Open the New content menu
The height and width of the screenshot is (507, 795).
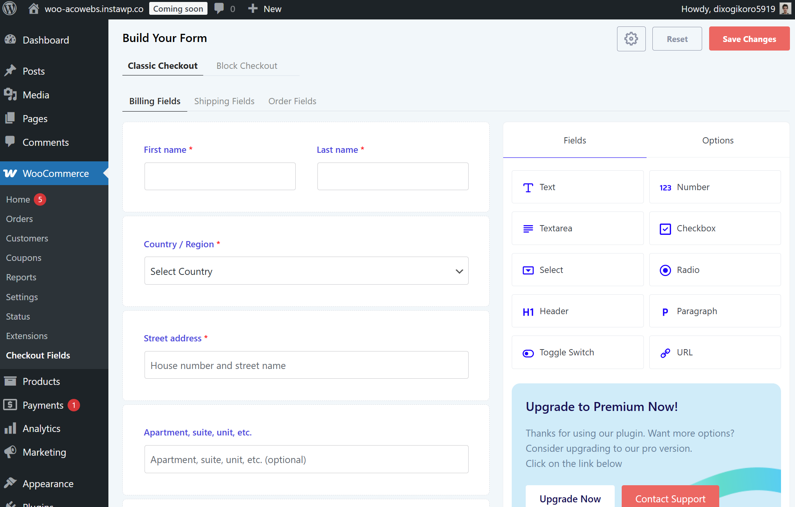265,9
